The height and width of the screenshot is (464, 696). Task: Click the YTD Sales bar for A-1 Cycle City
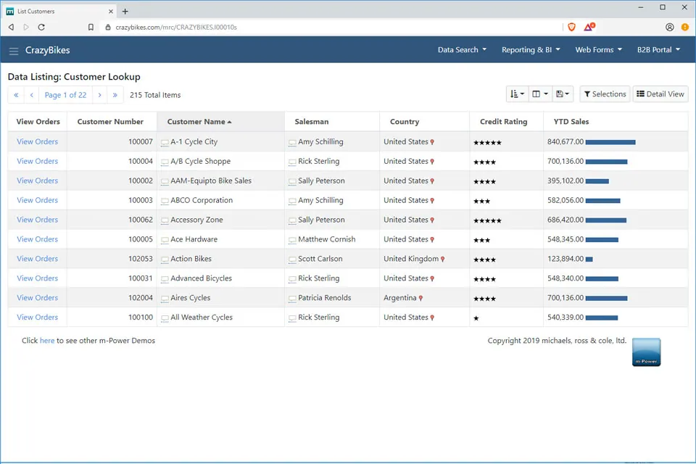[x=610, y=142]
